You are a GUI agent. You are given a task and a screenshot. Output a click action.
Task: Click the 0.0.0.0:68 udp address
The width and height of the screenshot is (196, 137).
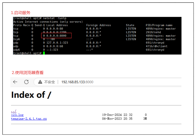[55, 46]
